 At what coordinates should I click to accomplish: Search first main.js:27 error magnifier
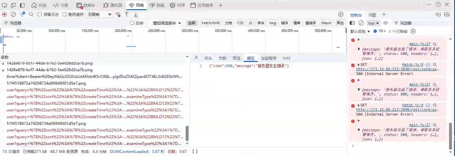[435, 44]
